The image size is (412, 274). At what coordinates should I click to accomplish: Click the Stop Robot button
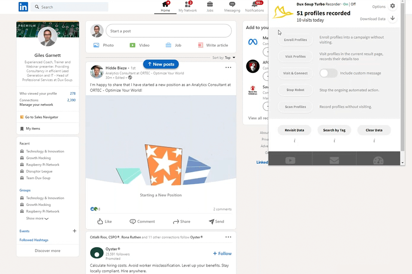coord(295,89)
